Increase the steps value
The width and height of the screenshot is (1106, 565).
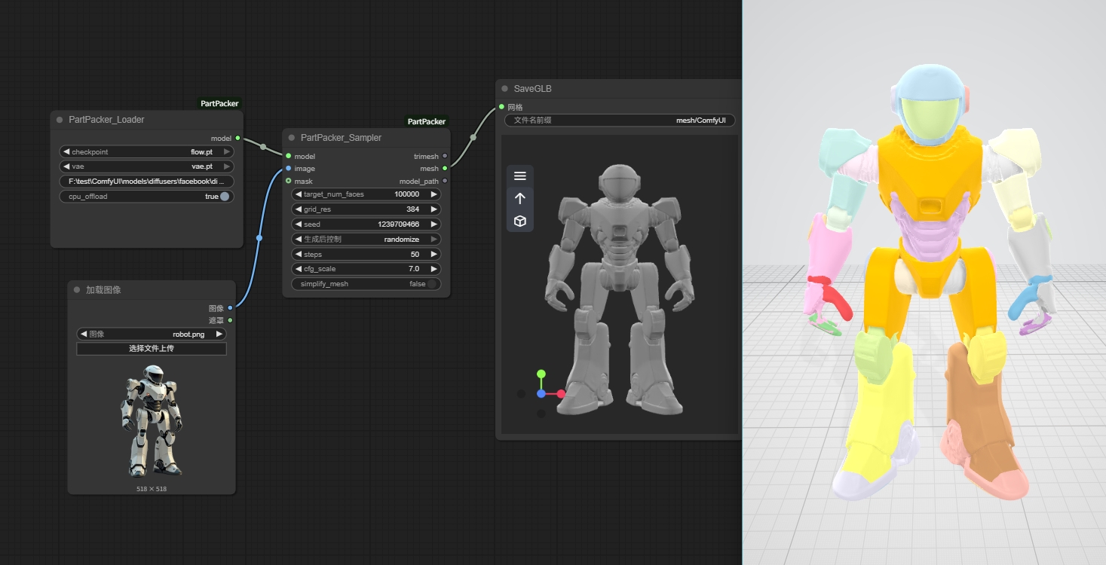click(x=434, y=255)
